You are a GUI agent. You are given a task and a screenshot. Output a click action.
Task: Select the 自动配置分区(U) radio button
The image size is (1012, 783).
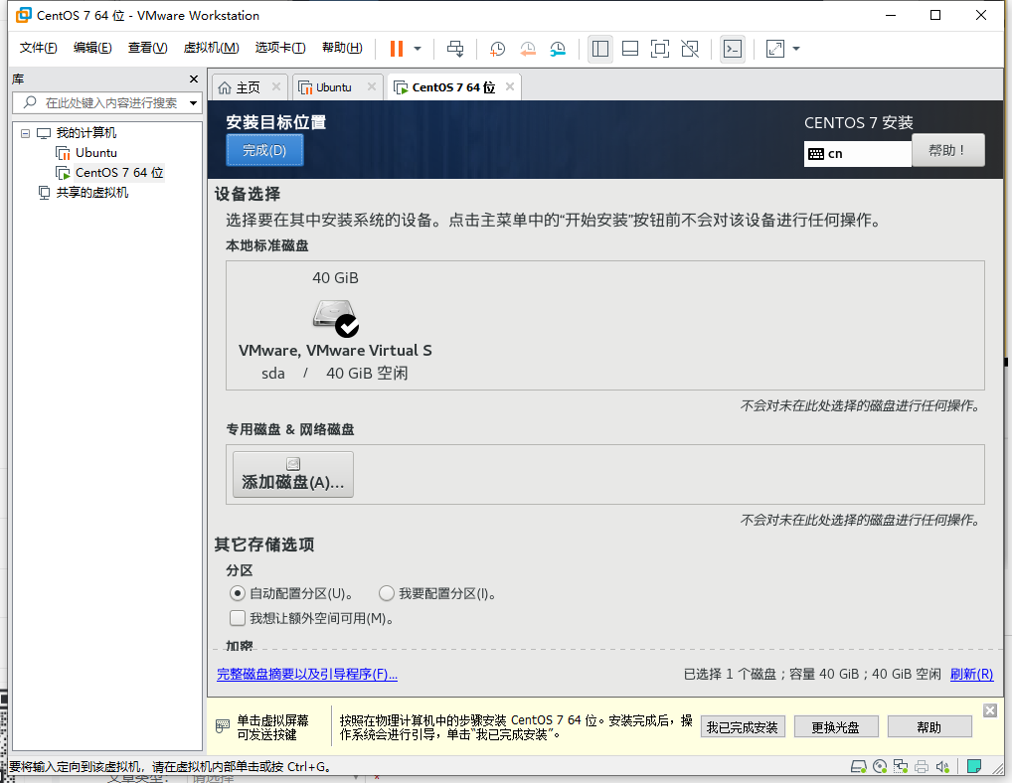(x=238, y=593)
